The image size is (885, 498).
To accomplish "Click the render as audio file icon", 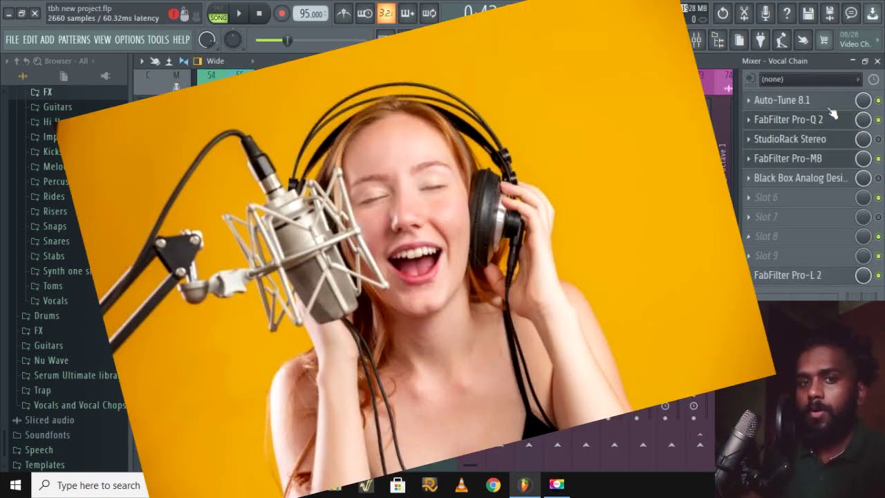I will click(x=830, y=13).
